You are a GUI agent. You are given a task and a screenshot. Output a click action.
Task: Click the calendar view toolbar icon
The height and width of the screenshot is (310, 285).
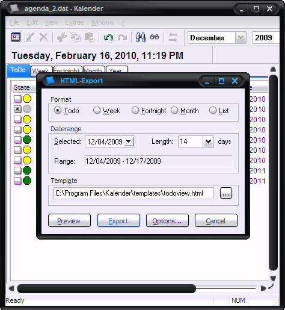pyautogui.click(x=16, y=37)
